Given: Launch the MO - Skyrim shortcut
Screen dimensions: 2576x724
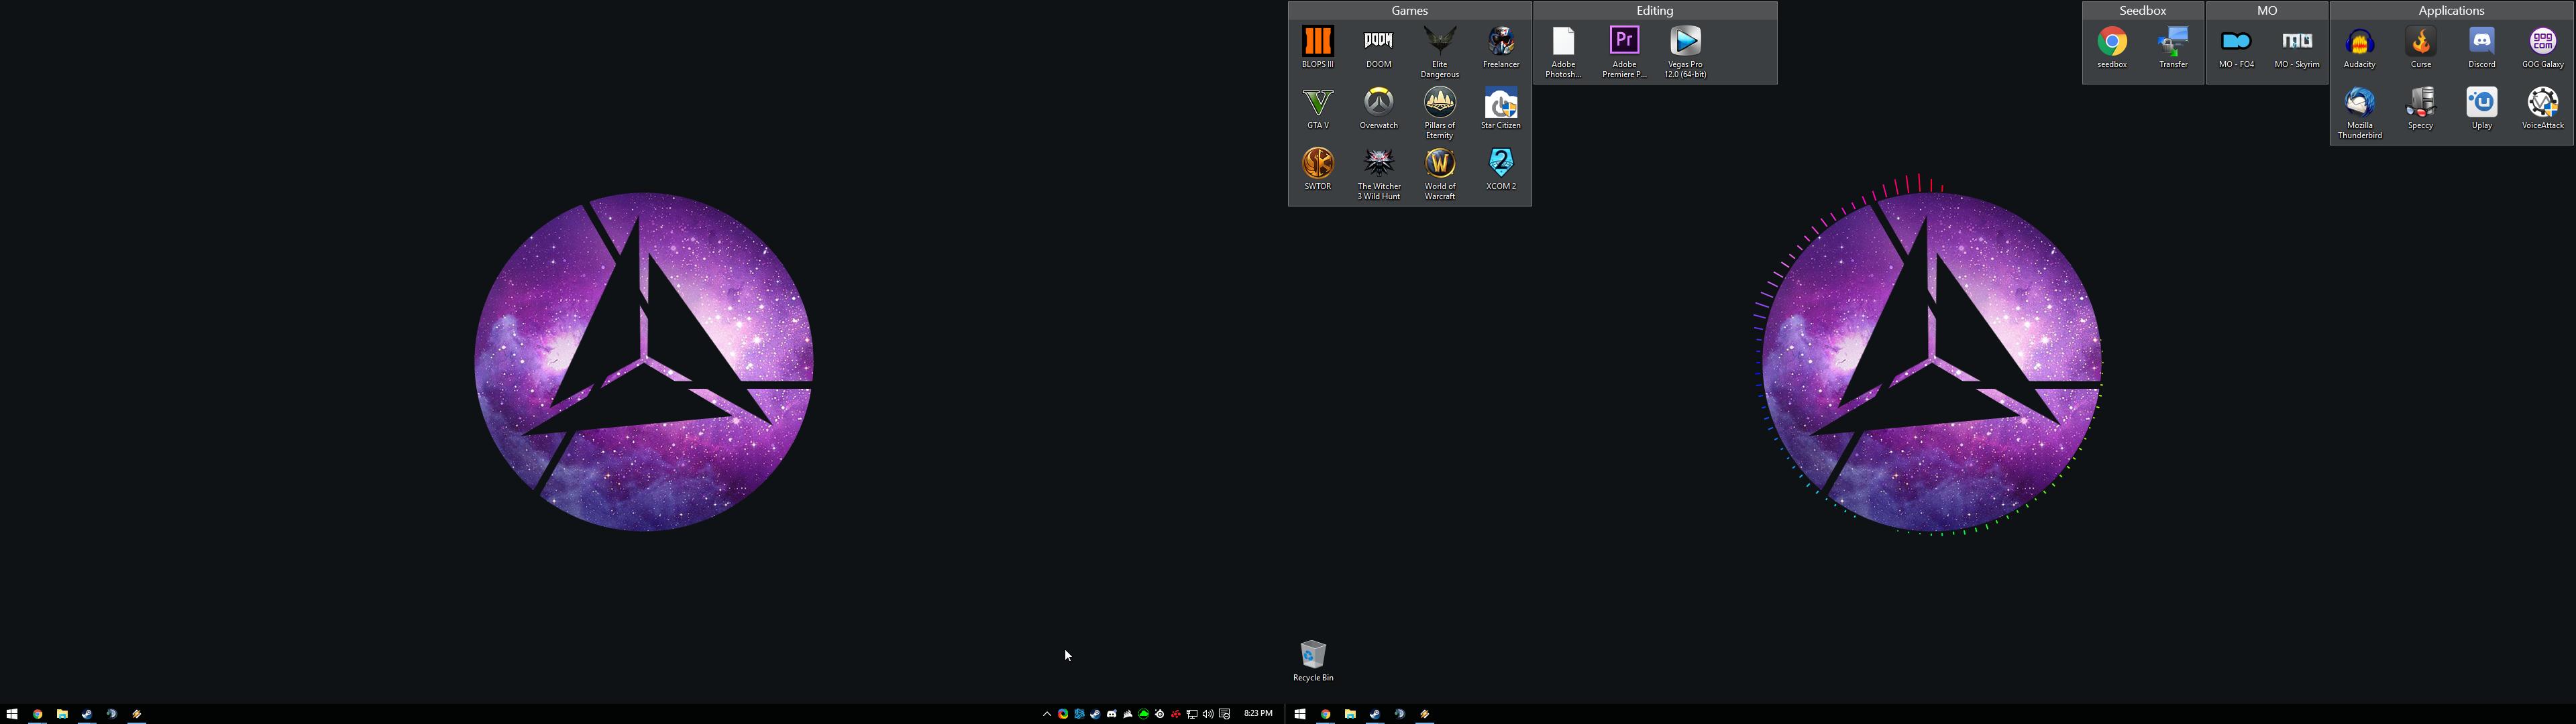Looking at the screenshot, I should pyautogui.click(x=2297, y=47).
